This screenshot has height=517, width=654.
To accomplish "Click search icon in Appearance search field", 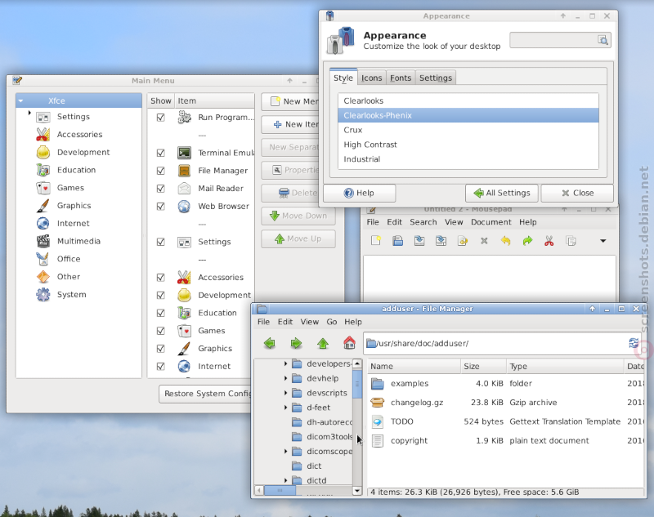I will point(602,40).
